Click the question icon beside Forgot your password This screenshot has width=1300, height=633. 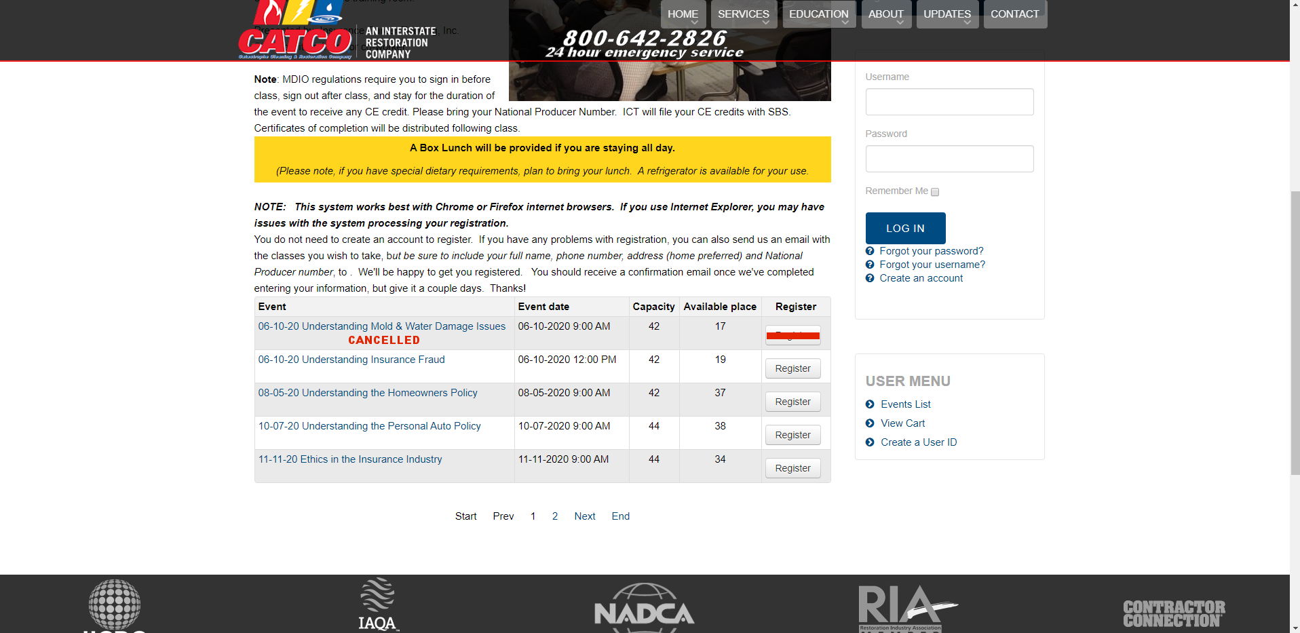870,251
